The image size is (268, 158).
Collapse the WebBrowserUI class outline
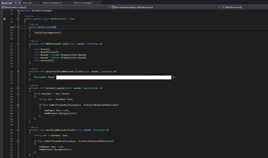(18, 19)
